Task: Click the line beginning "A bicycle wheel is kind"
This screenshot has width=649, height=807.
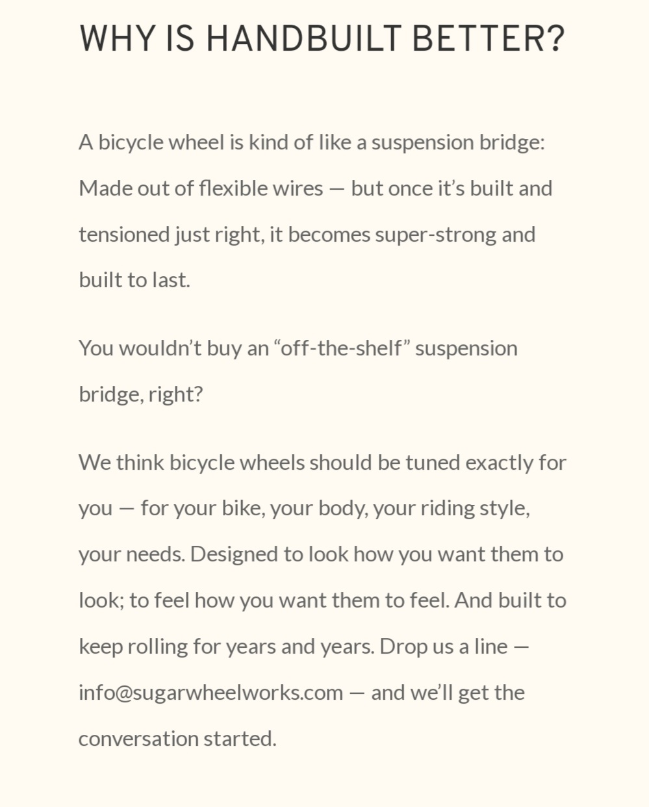Action: click(312, 142)
